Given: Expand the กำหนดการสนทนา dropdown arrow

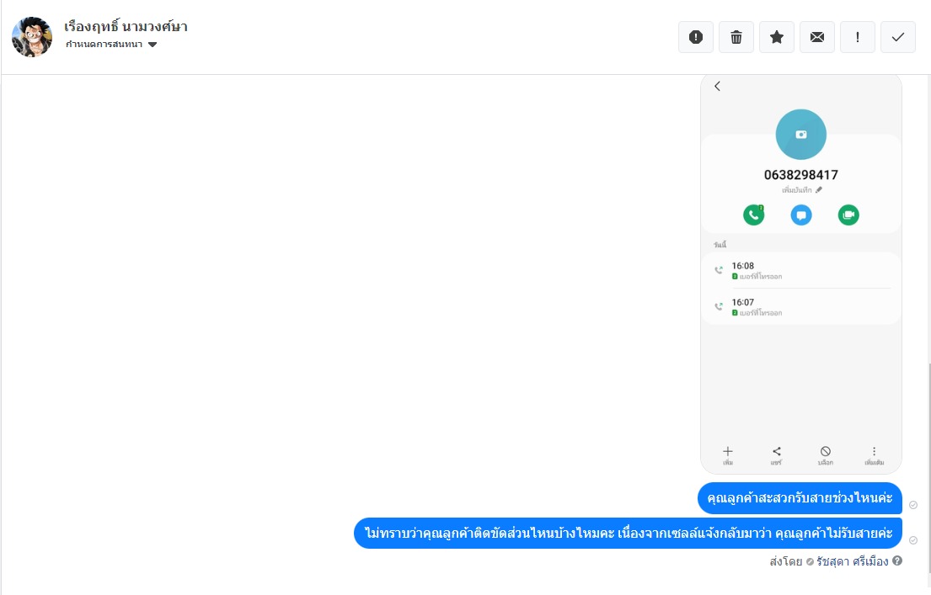Looking at the screenshot, I should pyautogui.click(x=152, y=45).
